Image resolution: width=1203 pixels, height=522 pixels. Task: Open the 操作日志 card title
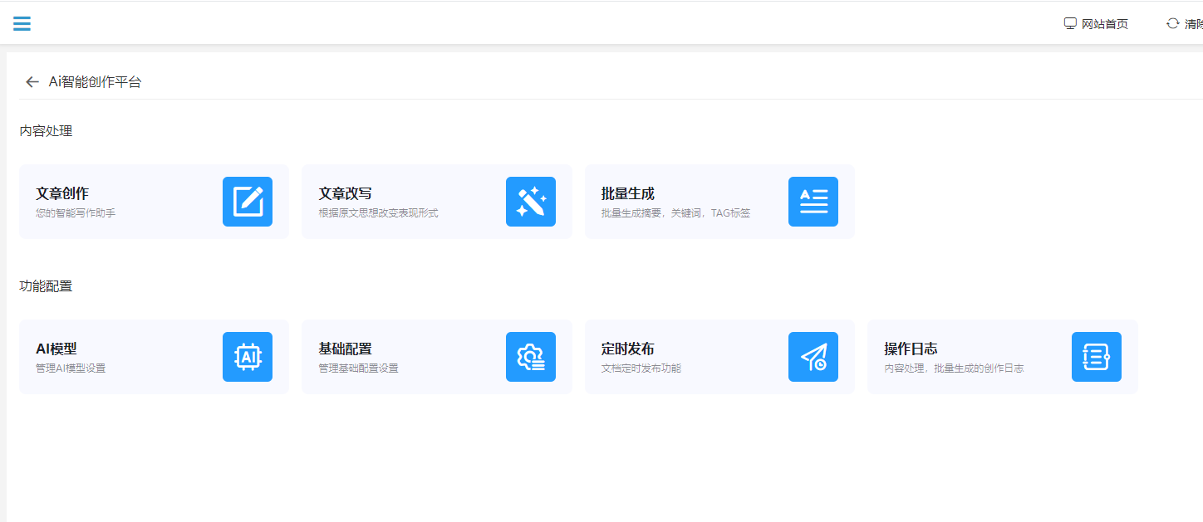[911, 349]
